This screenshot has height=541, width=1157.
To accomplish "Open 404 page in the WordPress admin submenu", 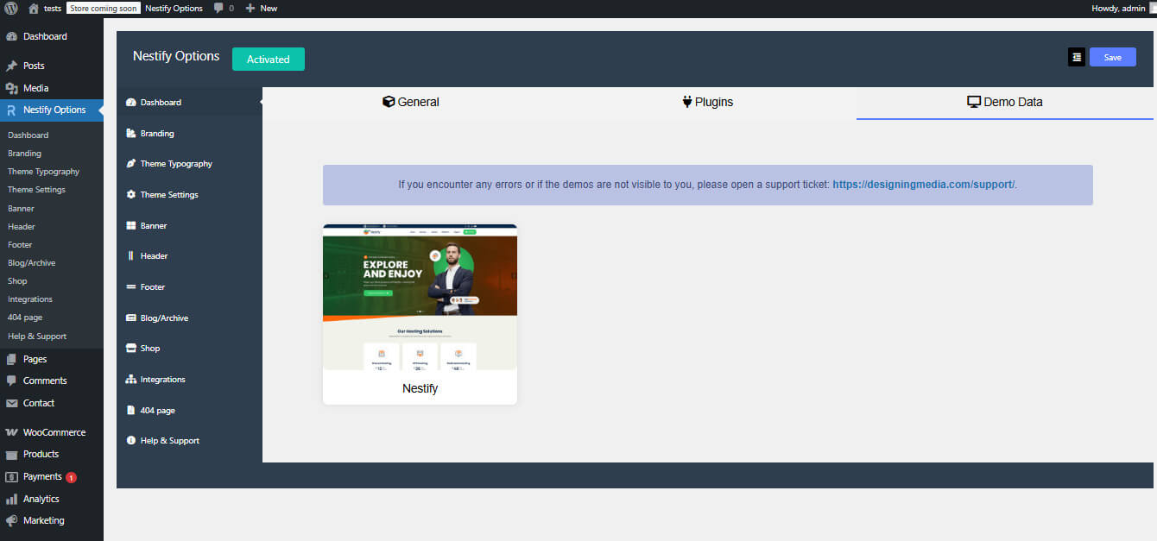I will click(x=25, y=318).
